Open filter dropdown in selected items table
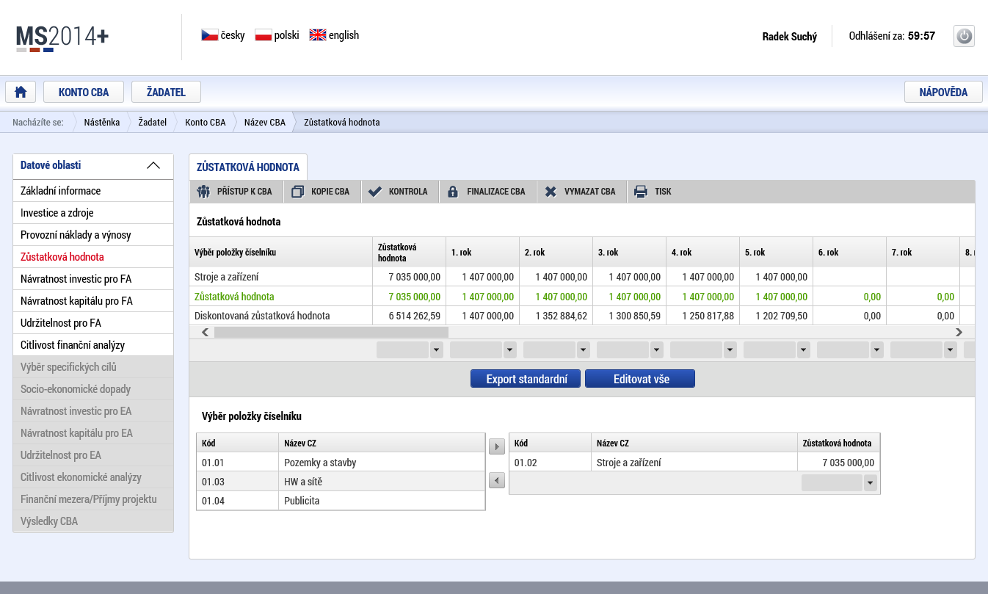Viewport: 988px width, 594px height. point(871,483)
